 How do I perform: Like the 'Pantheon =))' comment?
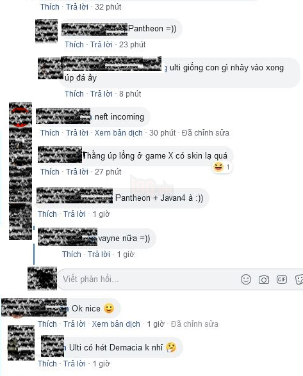click(x=74, y=45)
